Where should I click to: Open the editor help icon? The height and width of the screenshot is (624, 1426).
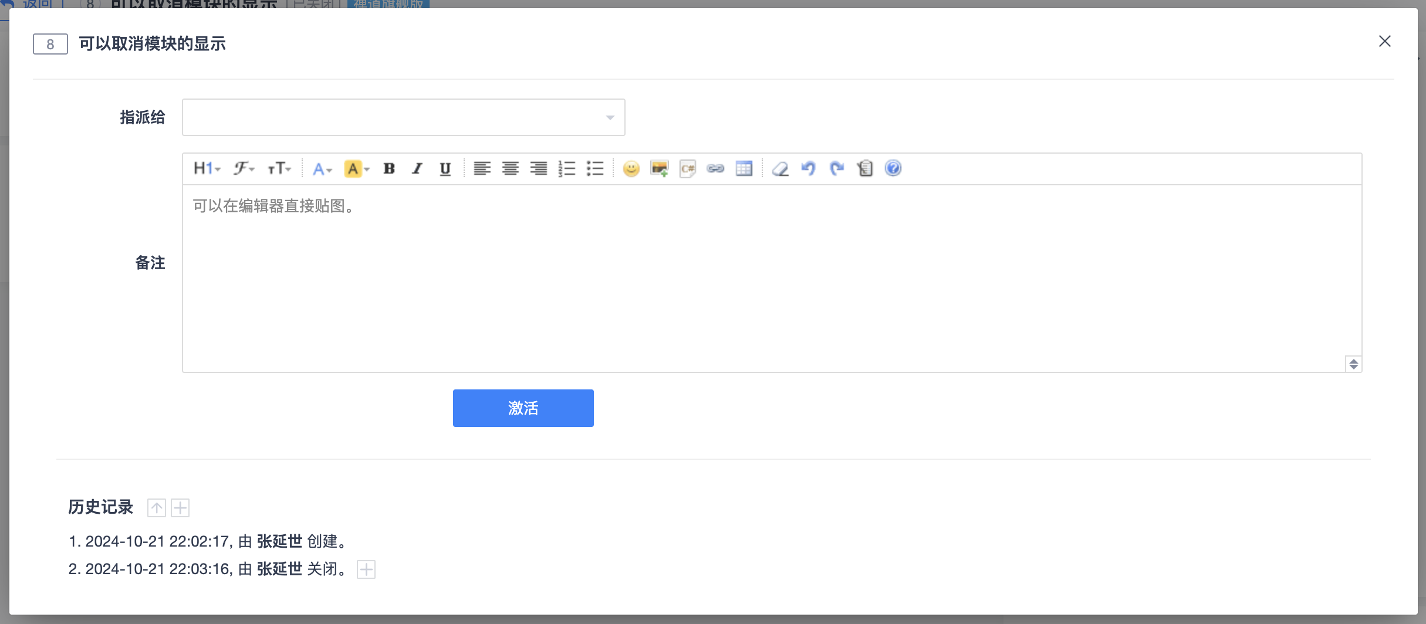point(893,168)
